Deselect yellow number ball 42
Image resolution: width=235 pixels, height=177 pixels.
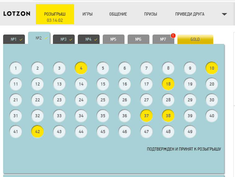[37, 132]
